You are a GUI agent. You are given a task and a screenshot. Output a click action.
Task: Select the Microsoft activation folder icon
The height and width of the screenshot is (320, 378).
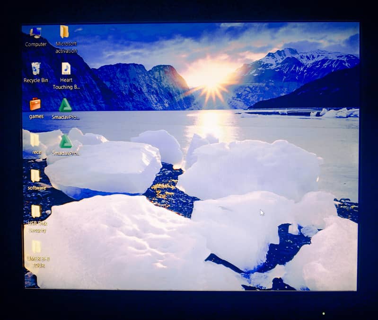coord(64,32)
